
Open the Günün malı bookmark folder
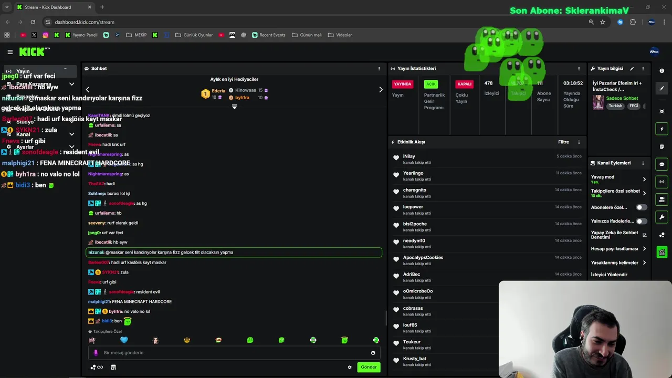click(x=307, y=35)
